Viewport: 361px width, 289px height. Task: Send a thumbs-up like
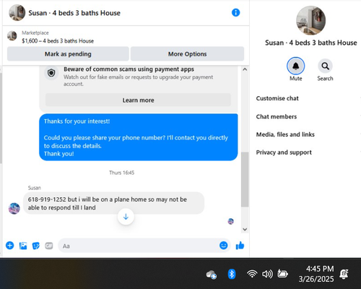click(240, 246)
